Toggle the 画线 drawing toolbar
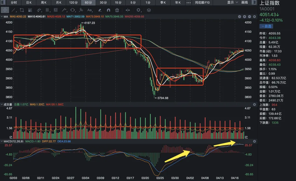Image resolution: width=296 pixels, height=181 pixels. (244, 2)
